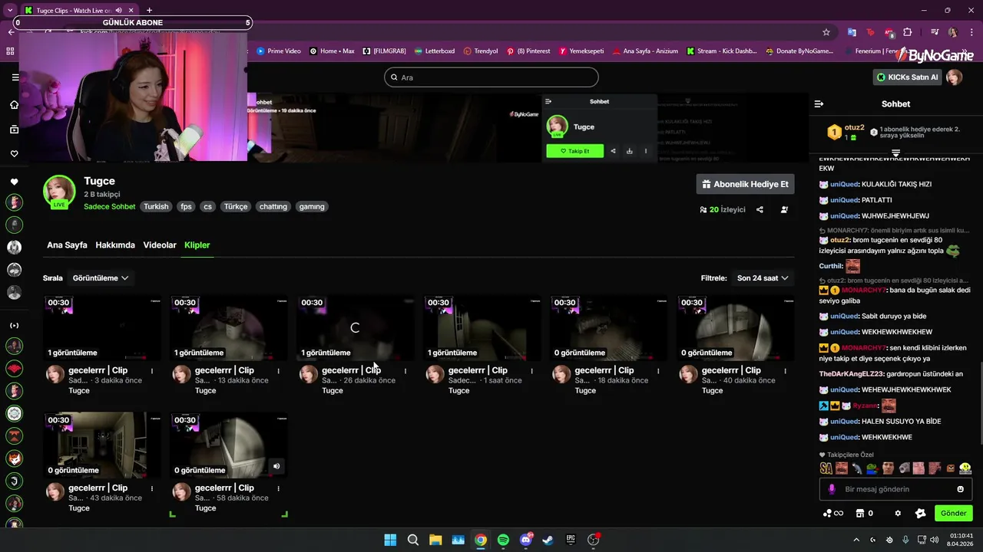Image resolution: width=983 pixels, height=552 pixels.
Task: Open the browse streams icon in sidebar
Action: point(15,130)
